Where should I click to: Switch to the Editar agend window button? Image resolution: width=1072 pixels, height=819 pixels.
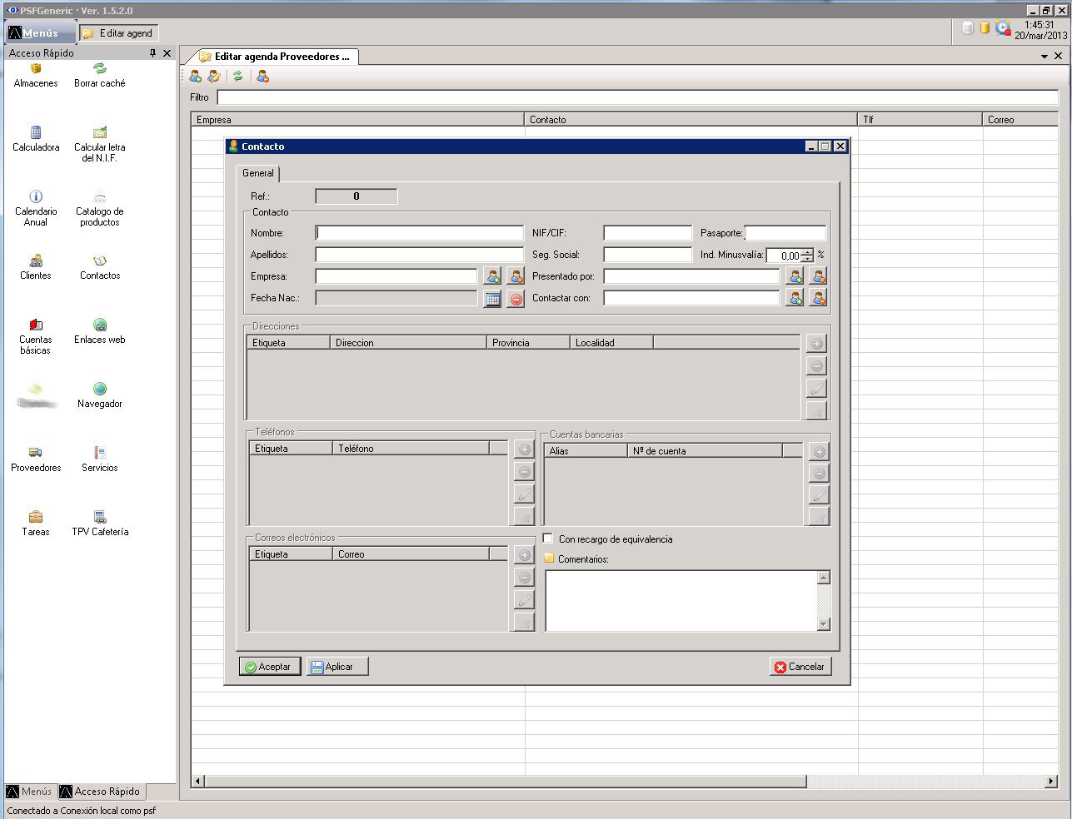point(119,33)
